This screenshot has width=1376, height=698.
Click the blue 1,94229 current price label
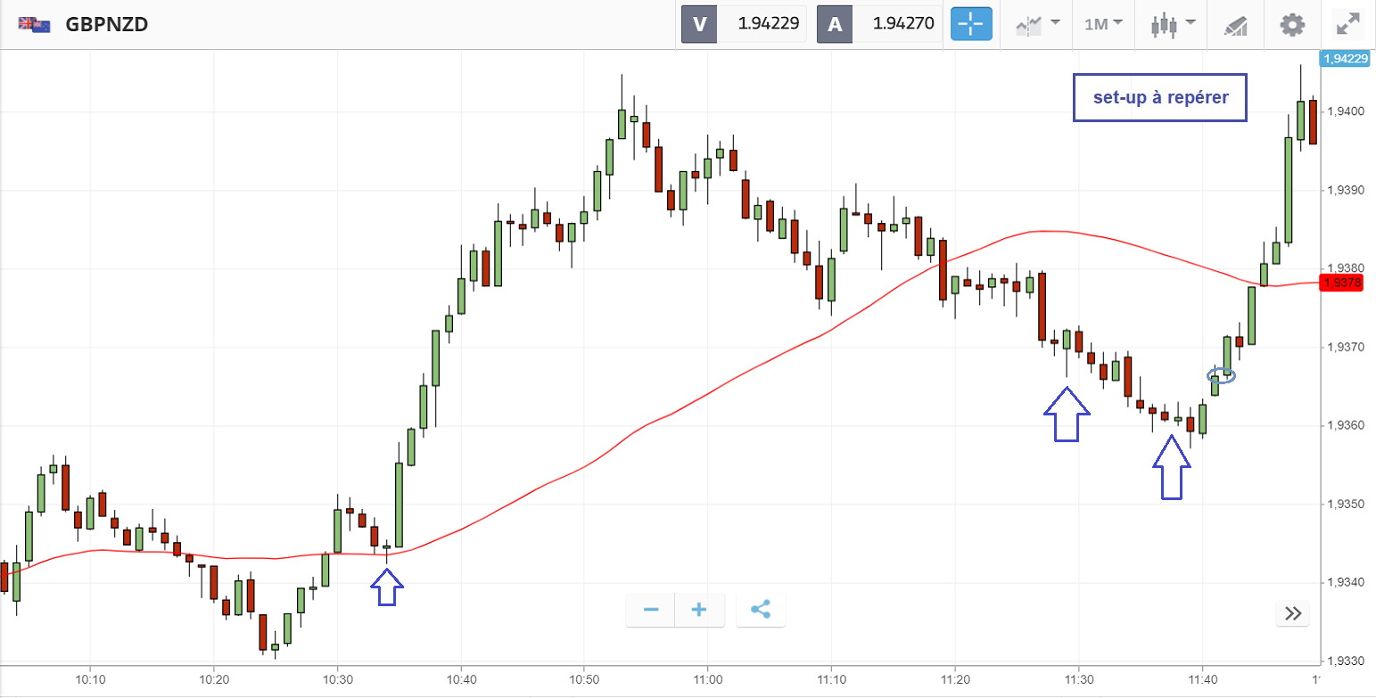pos(1346,59)
